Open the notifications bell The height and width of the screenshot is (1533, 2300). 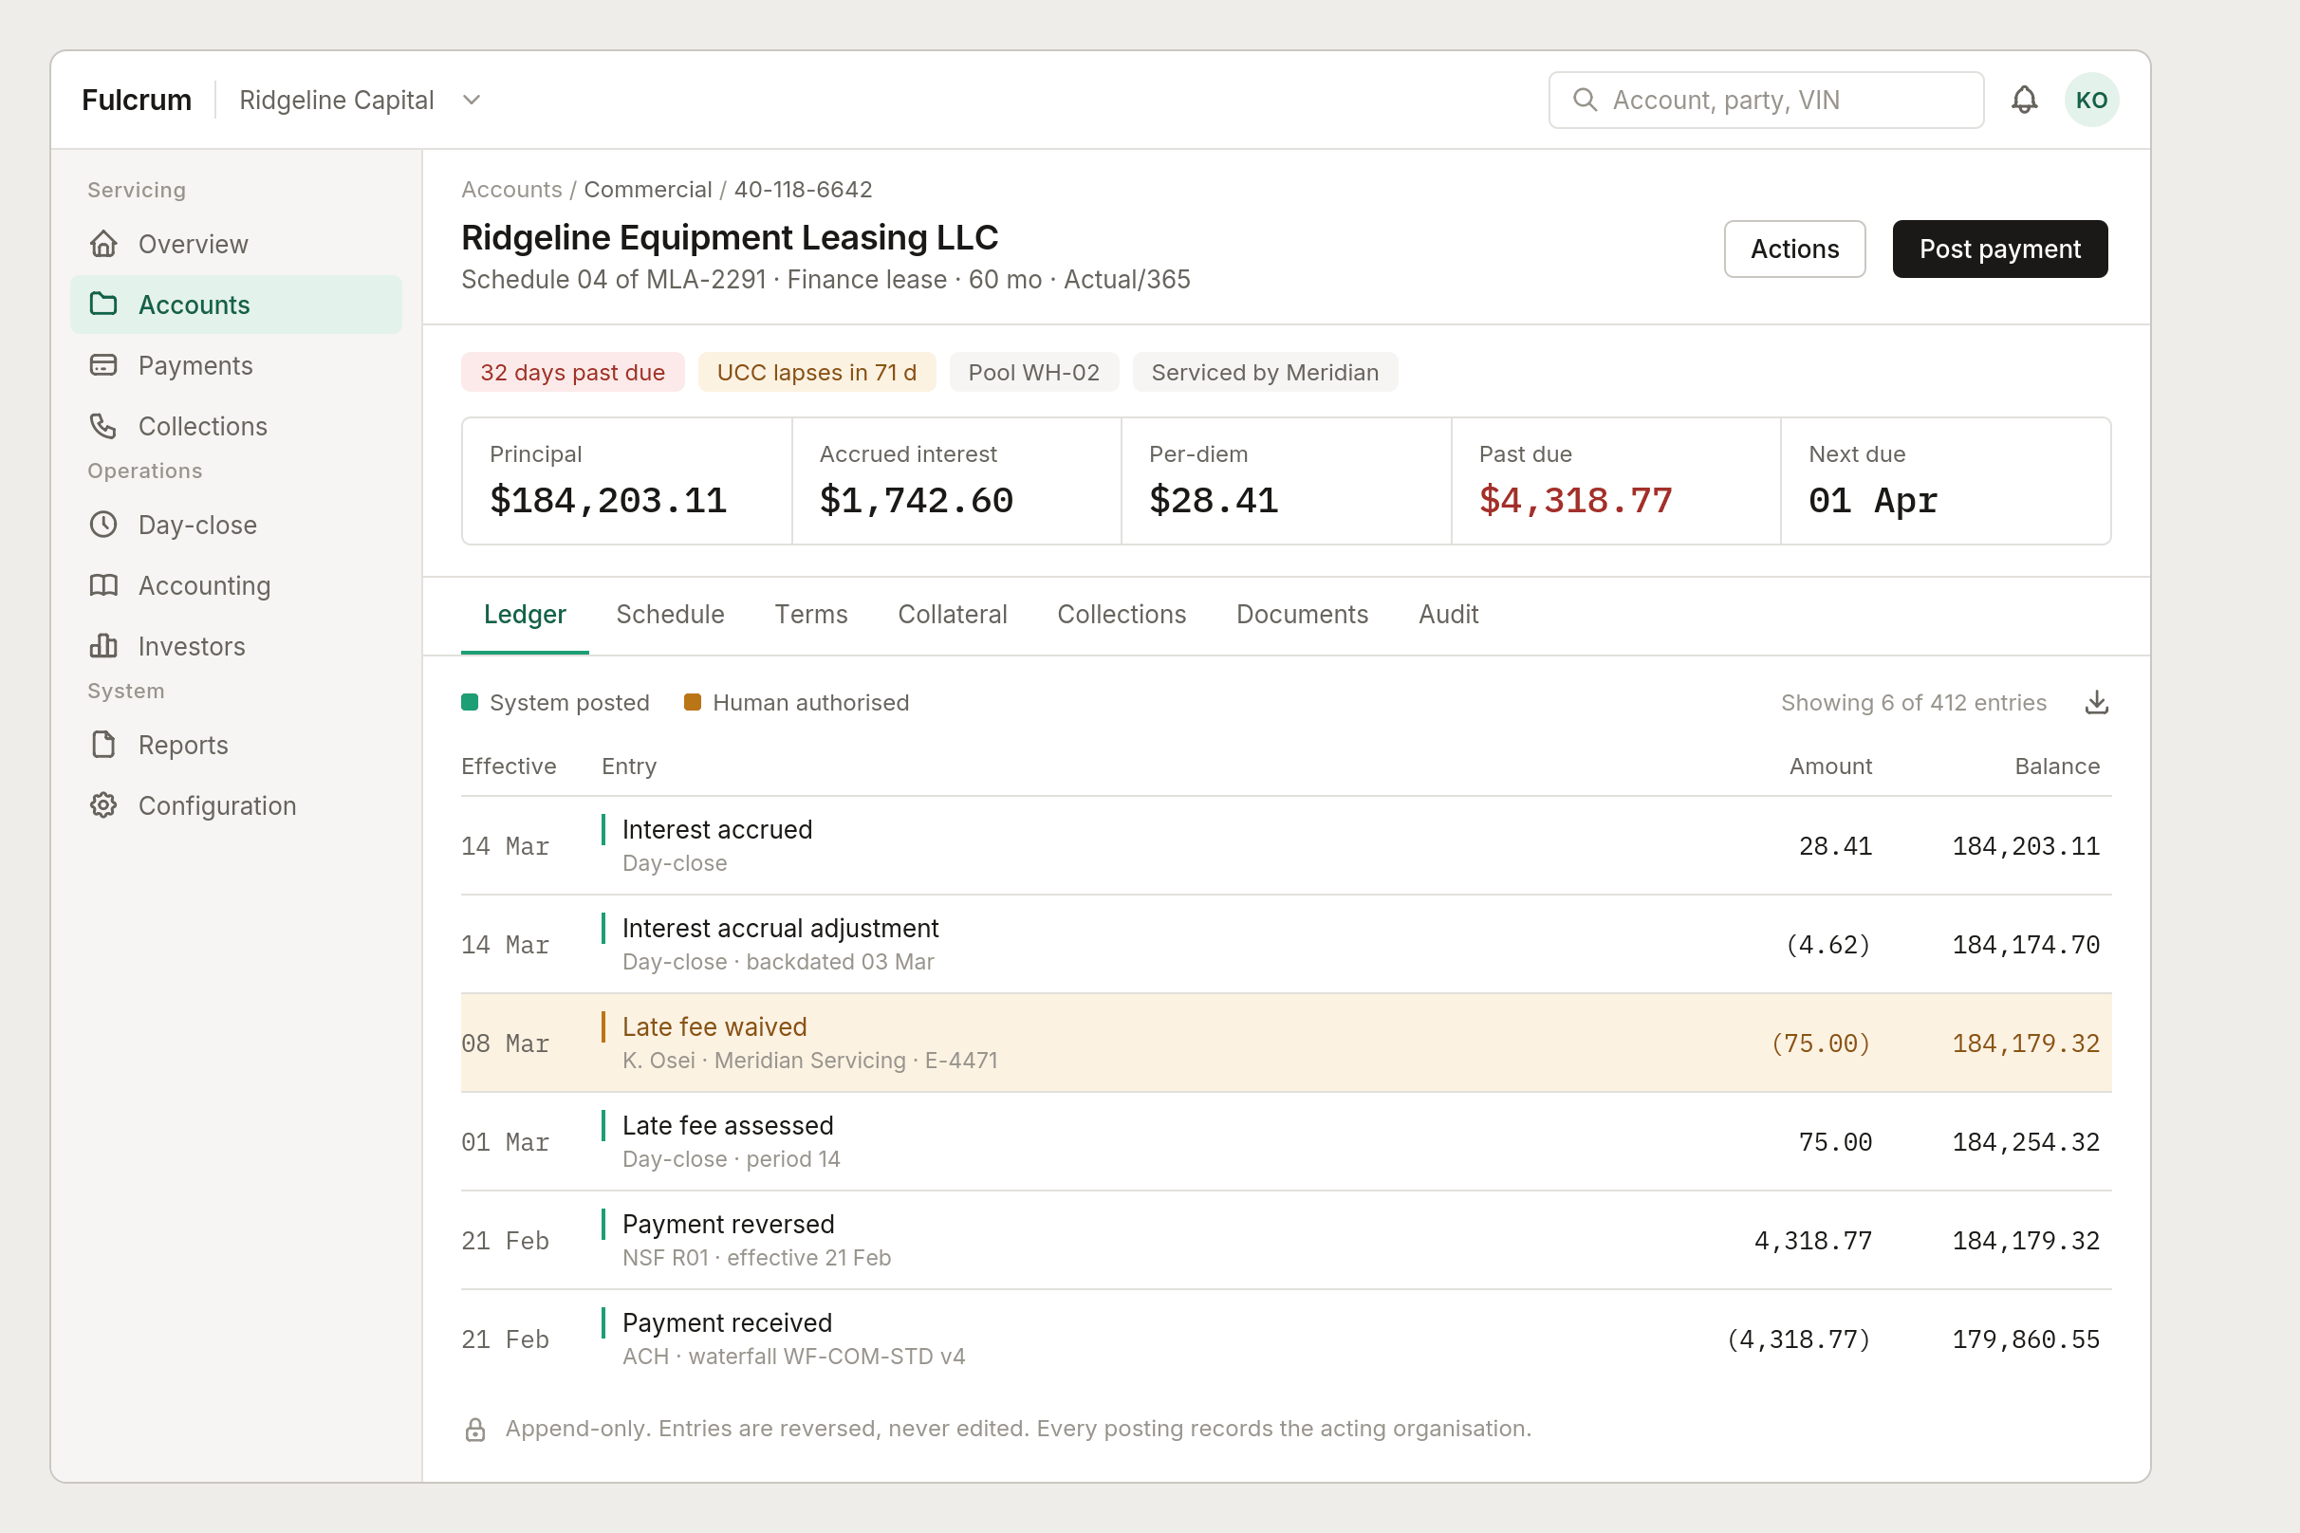tap(2024, 100)
